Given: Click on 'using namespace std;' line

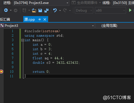Looking at the screenshot, I should (44, 36).
